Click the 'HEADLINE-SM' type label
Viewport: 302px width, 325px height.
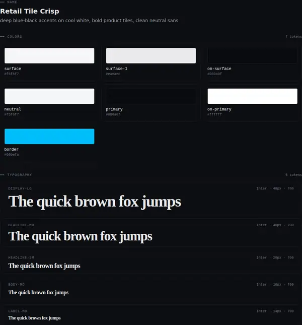pos(21,257)
